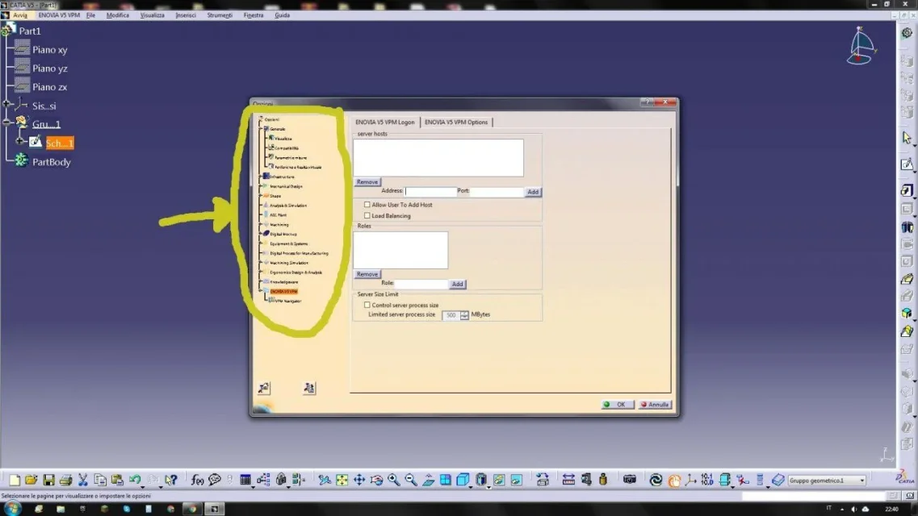Undo the last action with green arrow
The width and height of the screenshot is (918, 516).
coord(135,480)
